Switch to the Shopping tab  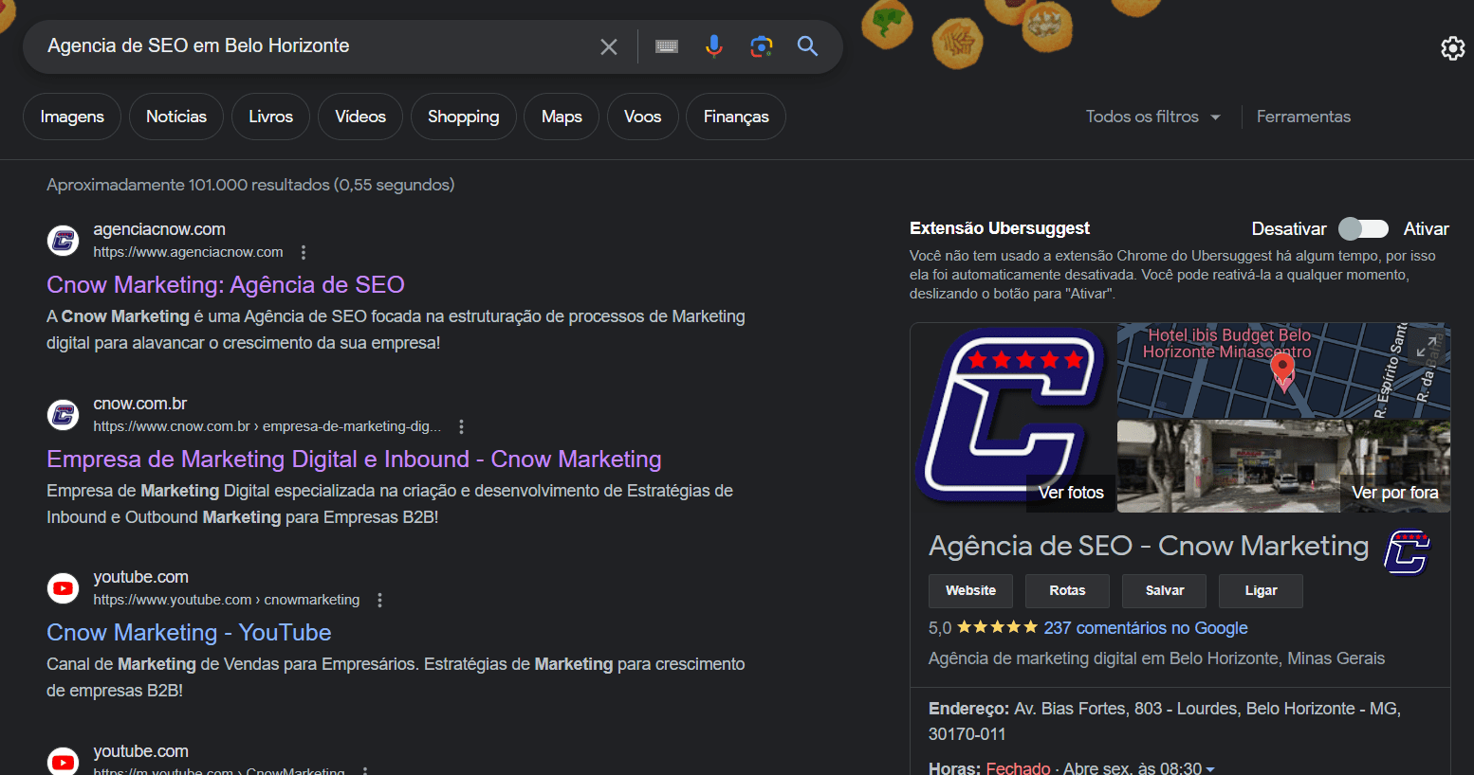463,117
